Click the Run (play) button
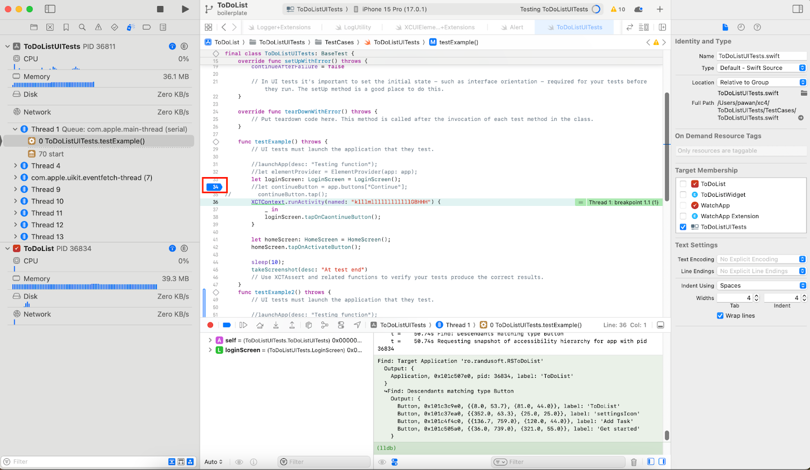The height and width of the screenshot is (470, 810). [x=185, y=9]
